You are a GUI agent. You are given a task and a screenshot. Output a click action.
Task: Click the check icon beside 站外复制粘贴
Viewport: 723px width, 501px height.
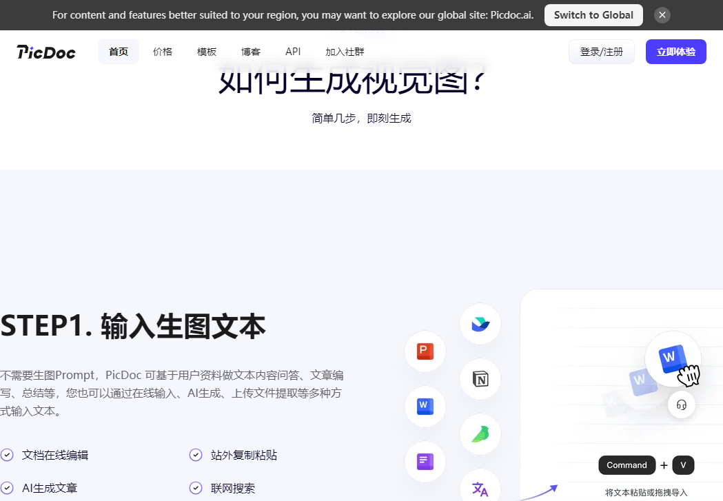tap(196, 455)
